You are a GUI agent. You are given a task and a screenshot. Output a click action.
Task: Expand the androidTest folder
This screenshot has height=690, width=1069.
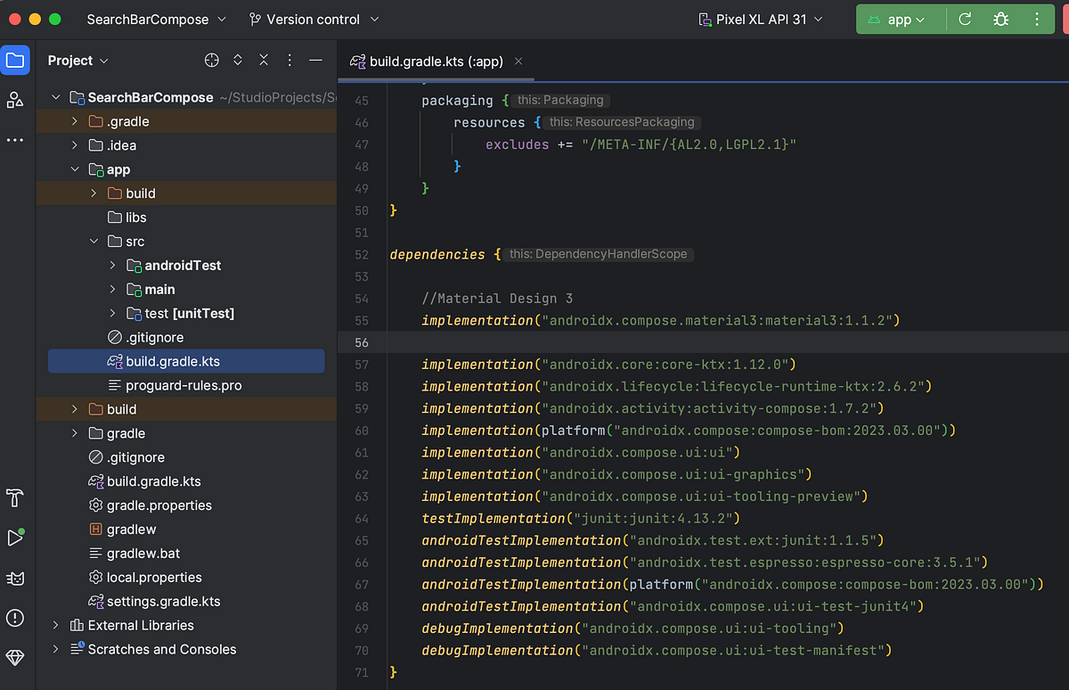(x=112, y=266)
